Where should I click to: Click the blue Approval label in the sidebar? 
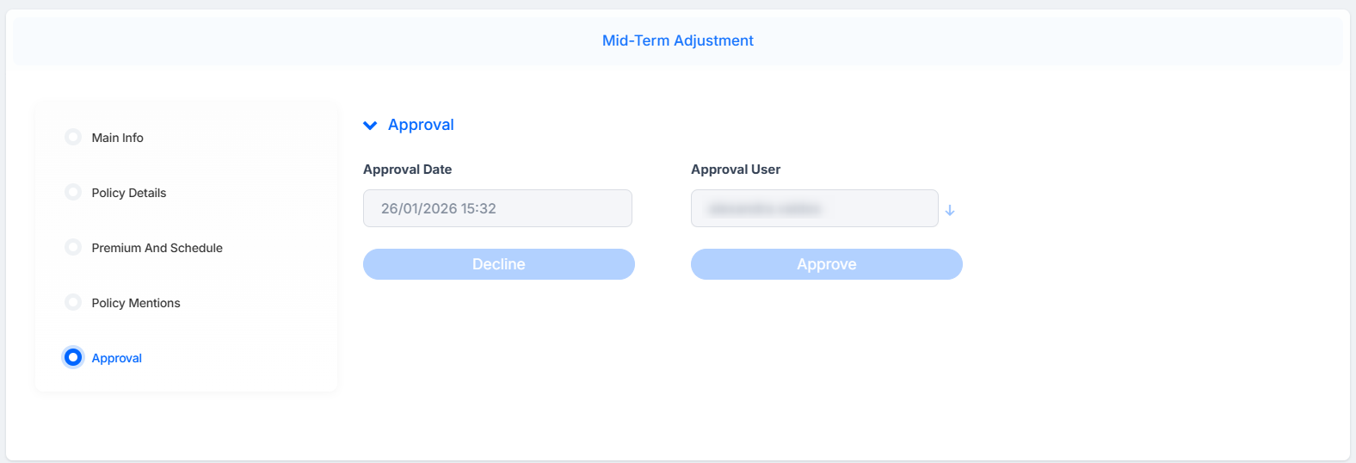click(117, 358)
